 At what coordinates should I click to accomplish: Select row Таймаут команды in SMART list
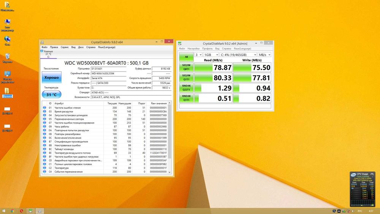point(105,149)
